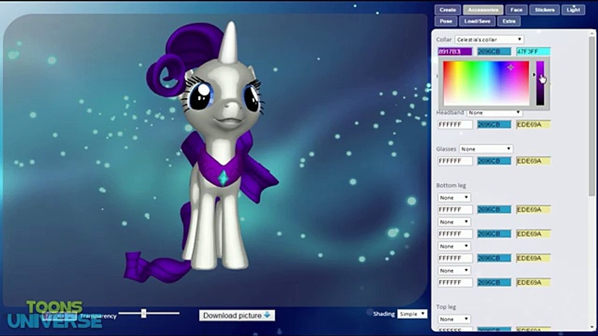Open the Glasses dropdown
The height and width of the screenshot is (336, 598).
486,149
